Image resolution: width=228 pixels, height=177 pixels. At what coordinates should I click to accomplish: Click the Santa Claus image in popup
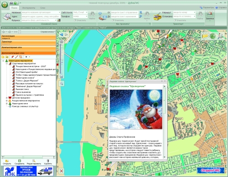point(136,109)
